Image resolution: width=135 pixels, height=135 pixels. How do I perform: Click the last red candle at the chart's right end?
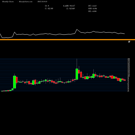click(124, 80)
